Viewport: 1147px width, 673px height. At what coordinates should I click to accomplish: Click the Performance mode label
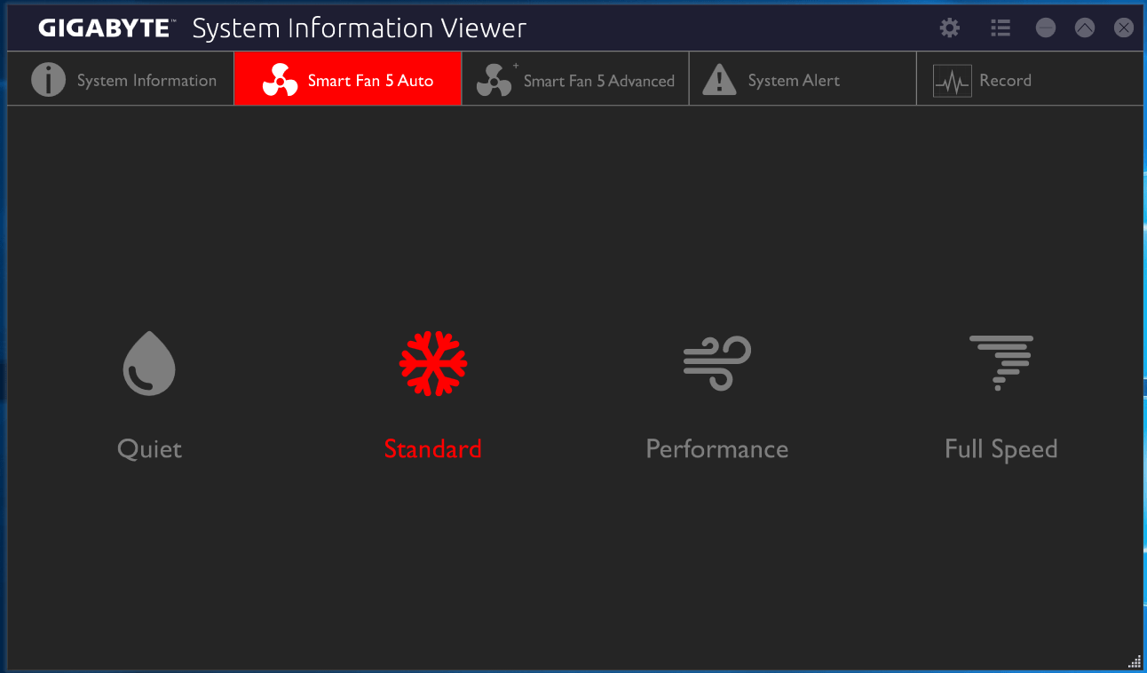717,449
